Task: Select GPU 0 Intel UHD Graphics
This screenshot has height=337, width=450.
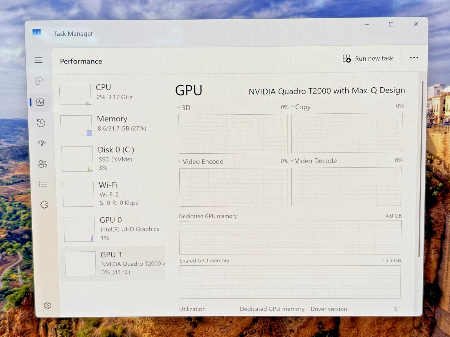Action: pos(114,229)
